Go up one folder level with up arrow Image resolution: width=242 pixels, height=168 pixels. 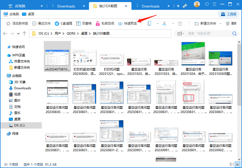25,33
